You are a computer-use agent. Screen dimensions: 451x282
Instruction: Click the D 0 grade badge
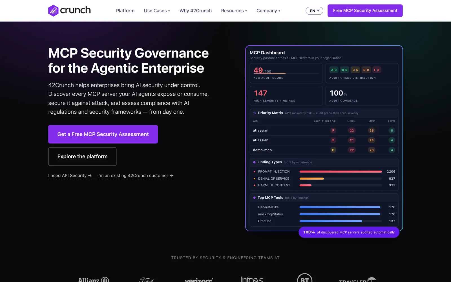click(366, 70)
